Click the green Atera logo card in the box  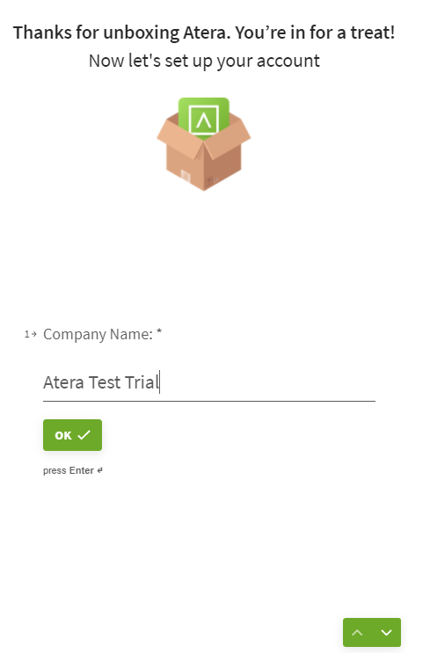(204, 118)
